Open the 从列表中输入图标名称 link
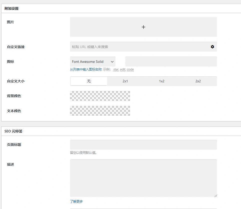The image size is (241, 209). point(85,69)
